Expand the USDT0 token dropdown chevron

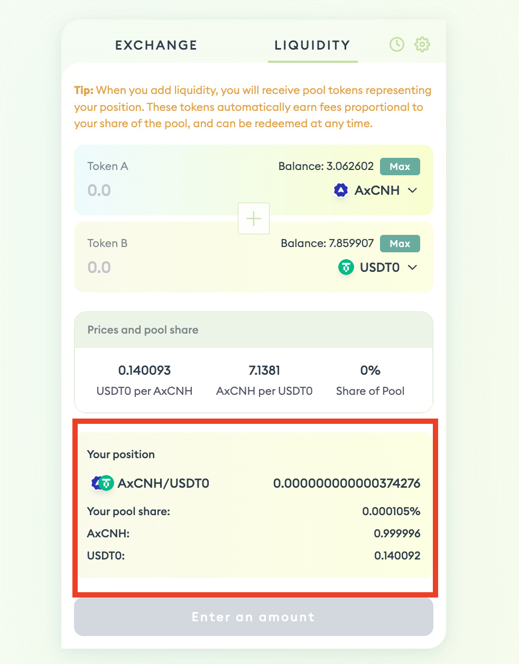[413, 268]
